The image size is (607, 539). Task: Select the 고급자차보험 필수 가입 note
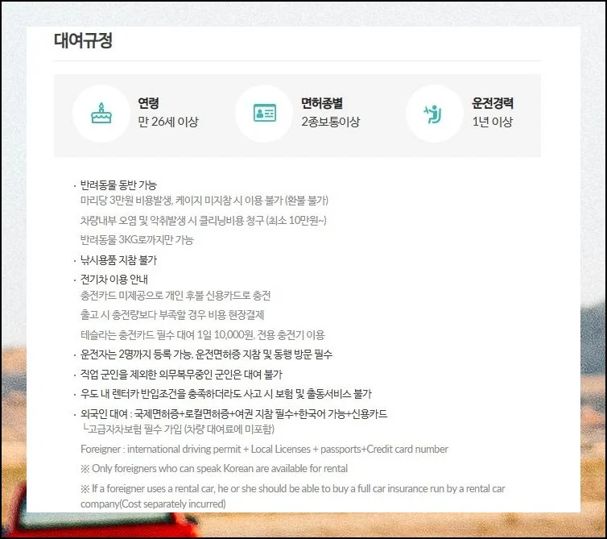[178, 429]
